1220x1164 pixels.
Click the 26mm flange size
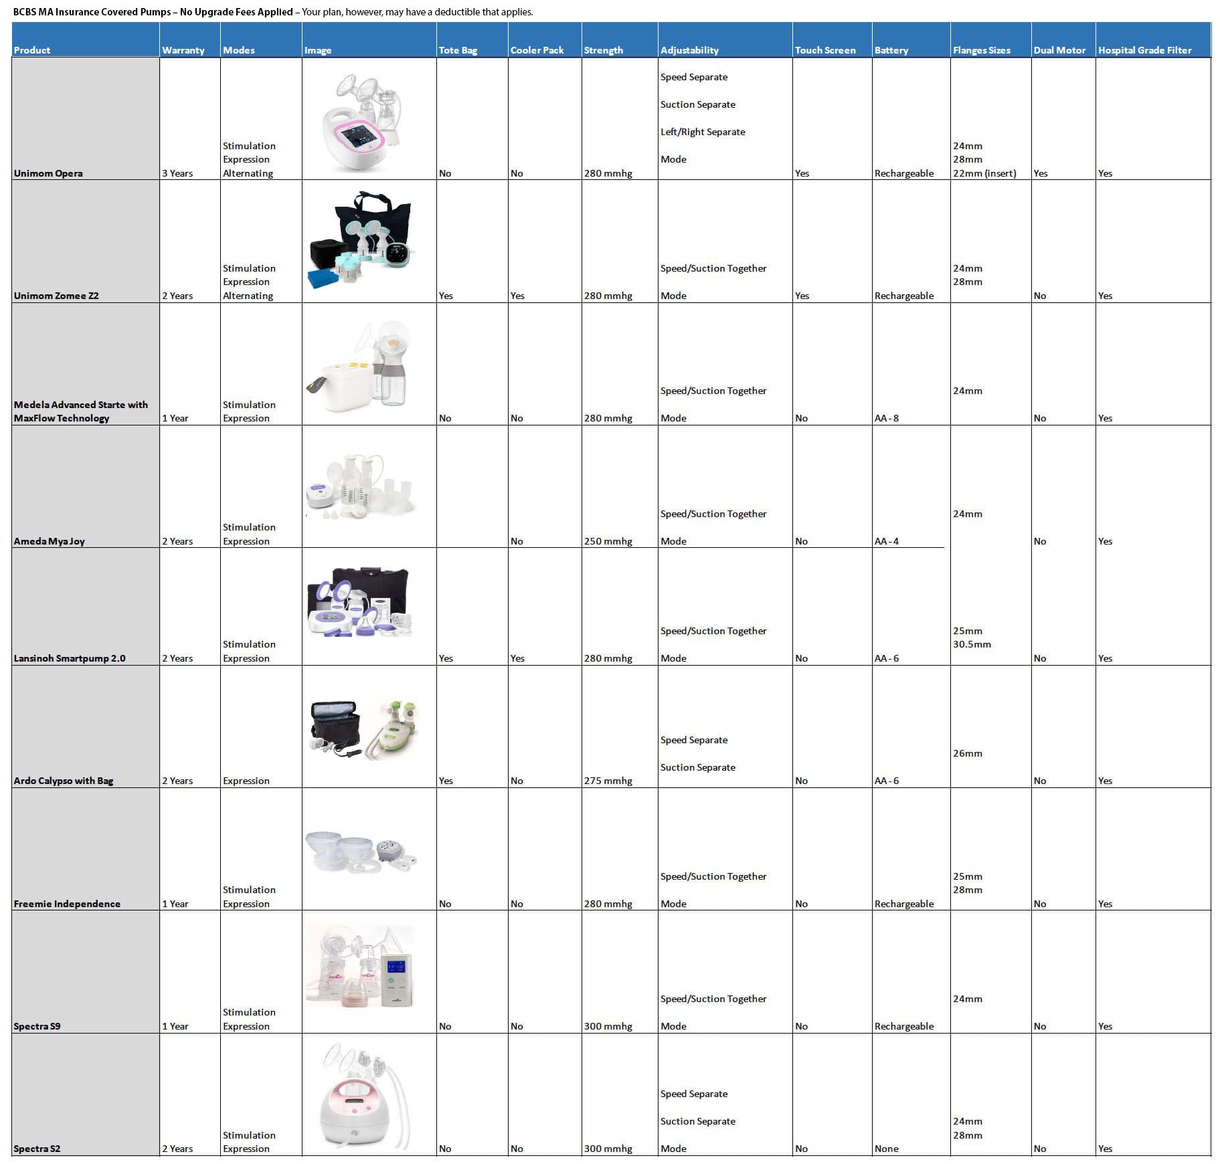click(x=968, y=753)
